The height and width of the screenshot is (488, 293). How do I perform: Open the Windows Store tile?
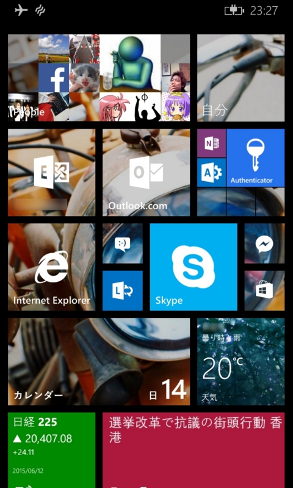pyautogui.click(x=264, y=291)
